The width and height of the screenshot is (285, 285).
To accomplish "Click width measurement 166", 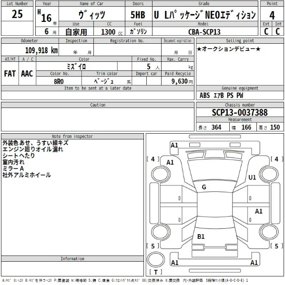I will (x=246, y=127).
